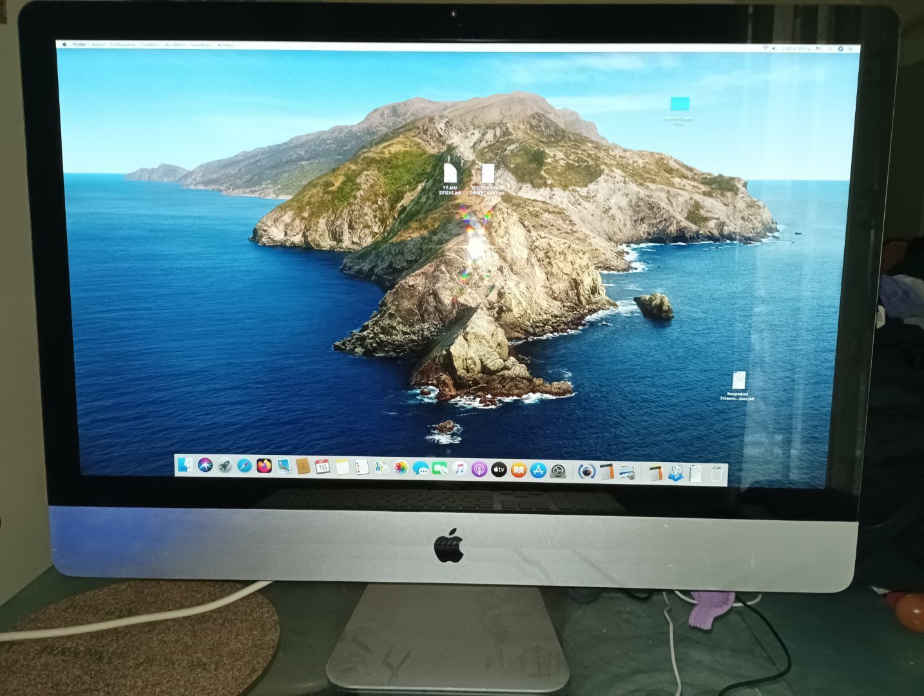Open the Apple menu
Image resolution: width=924 pixels, height=696 pixels.
(x=64, y=44)
